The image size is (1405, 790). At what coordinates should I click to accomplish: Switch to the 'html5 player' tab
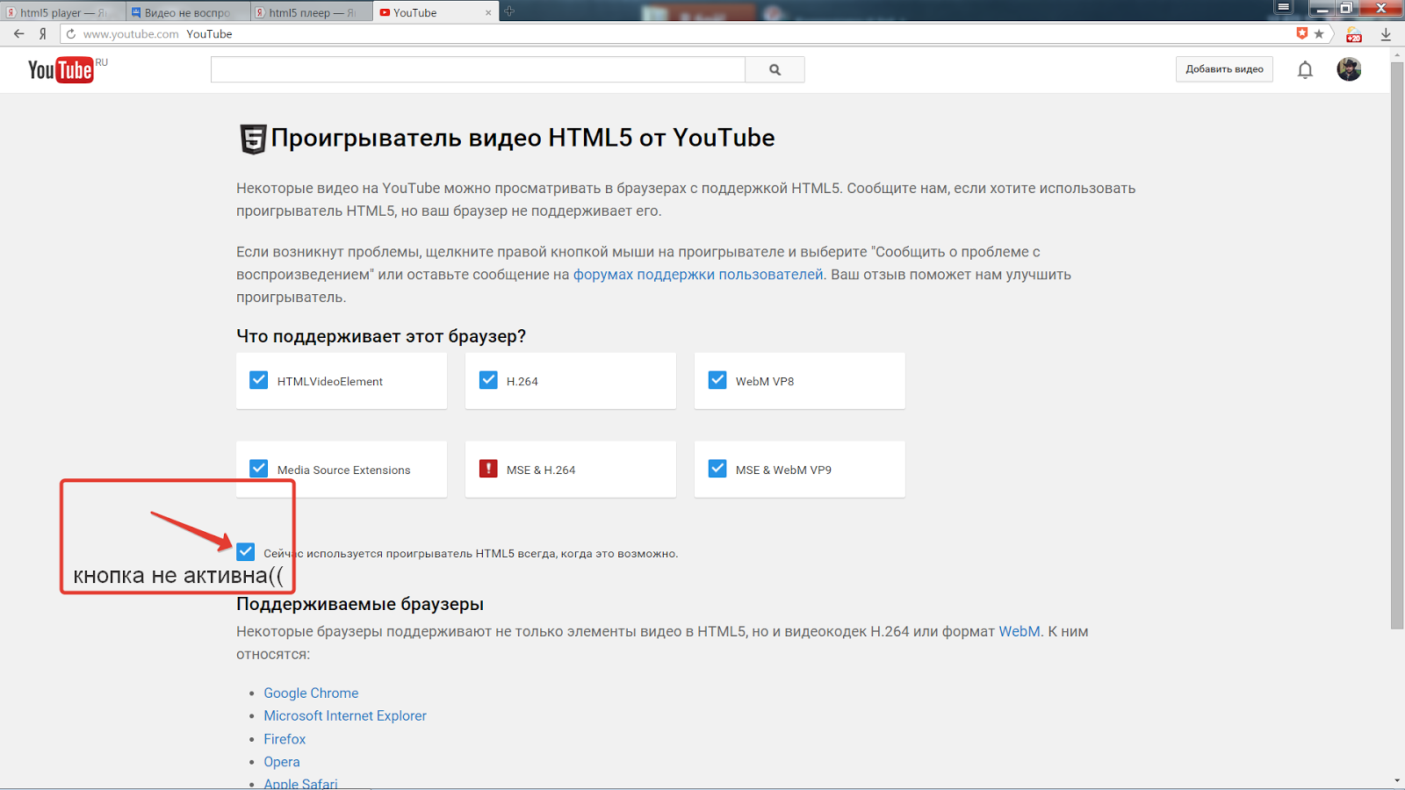[x=62, y=12]
